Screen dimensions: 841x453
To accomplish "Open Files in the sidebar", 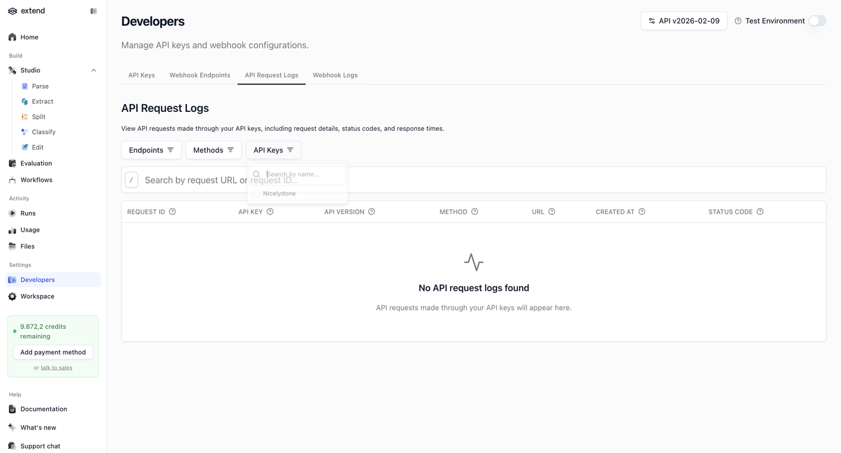I will click(53, 247).
